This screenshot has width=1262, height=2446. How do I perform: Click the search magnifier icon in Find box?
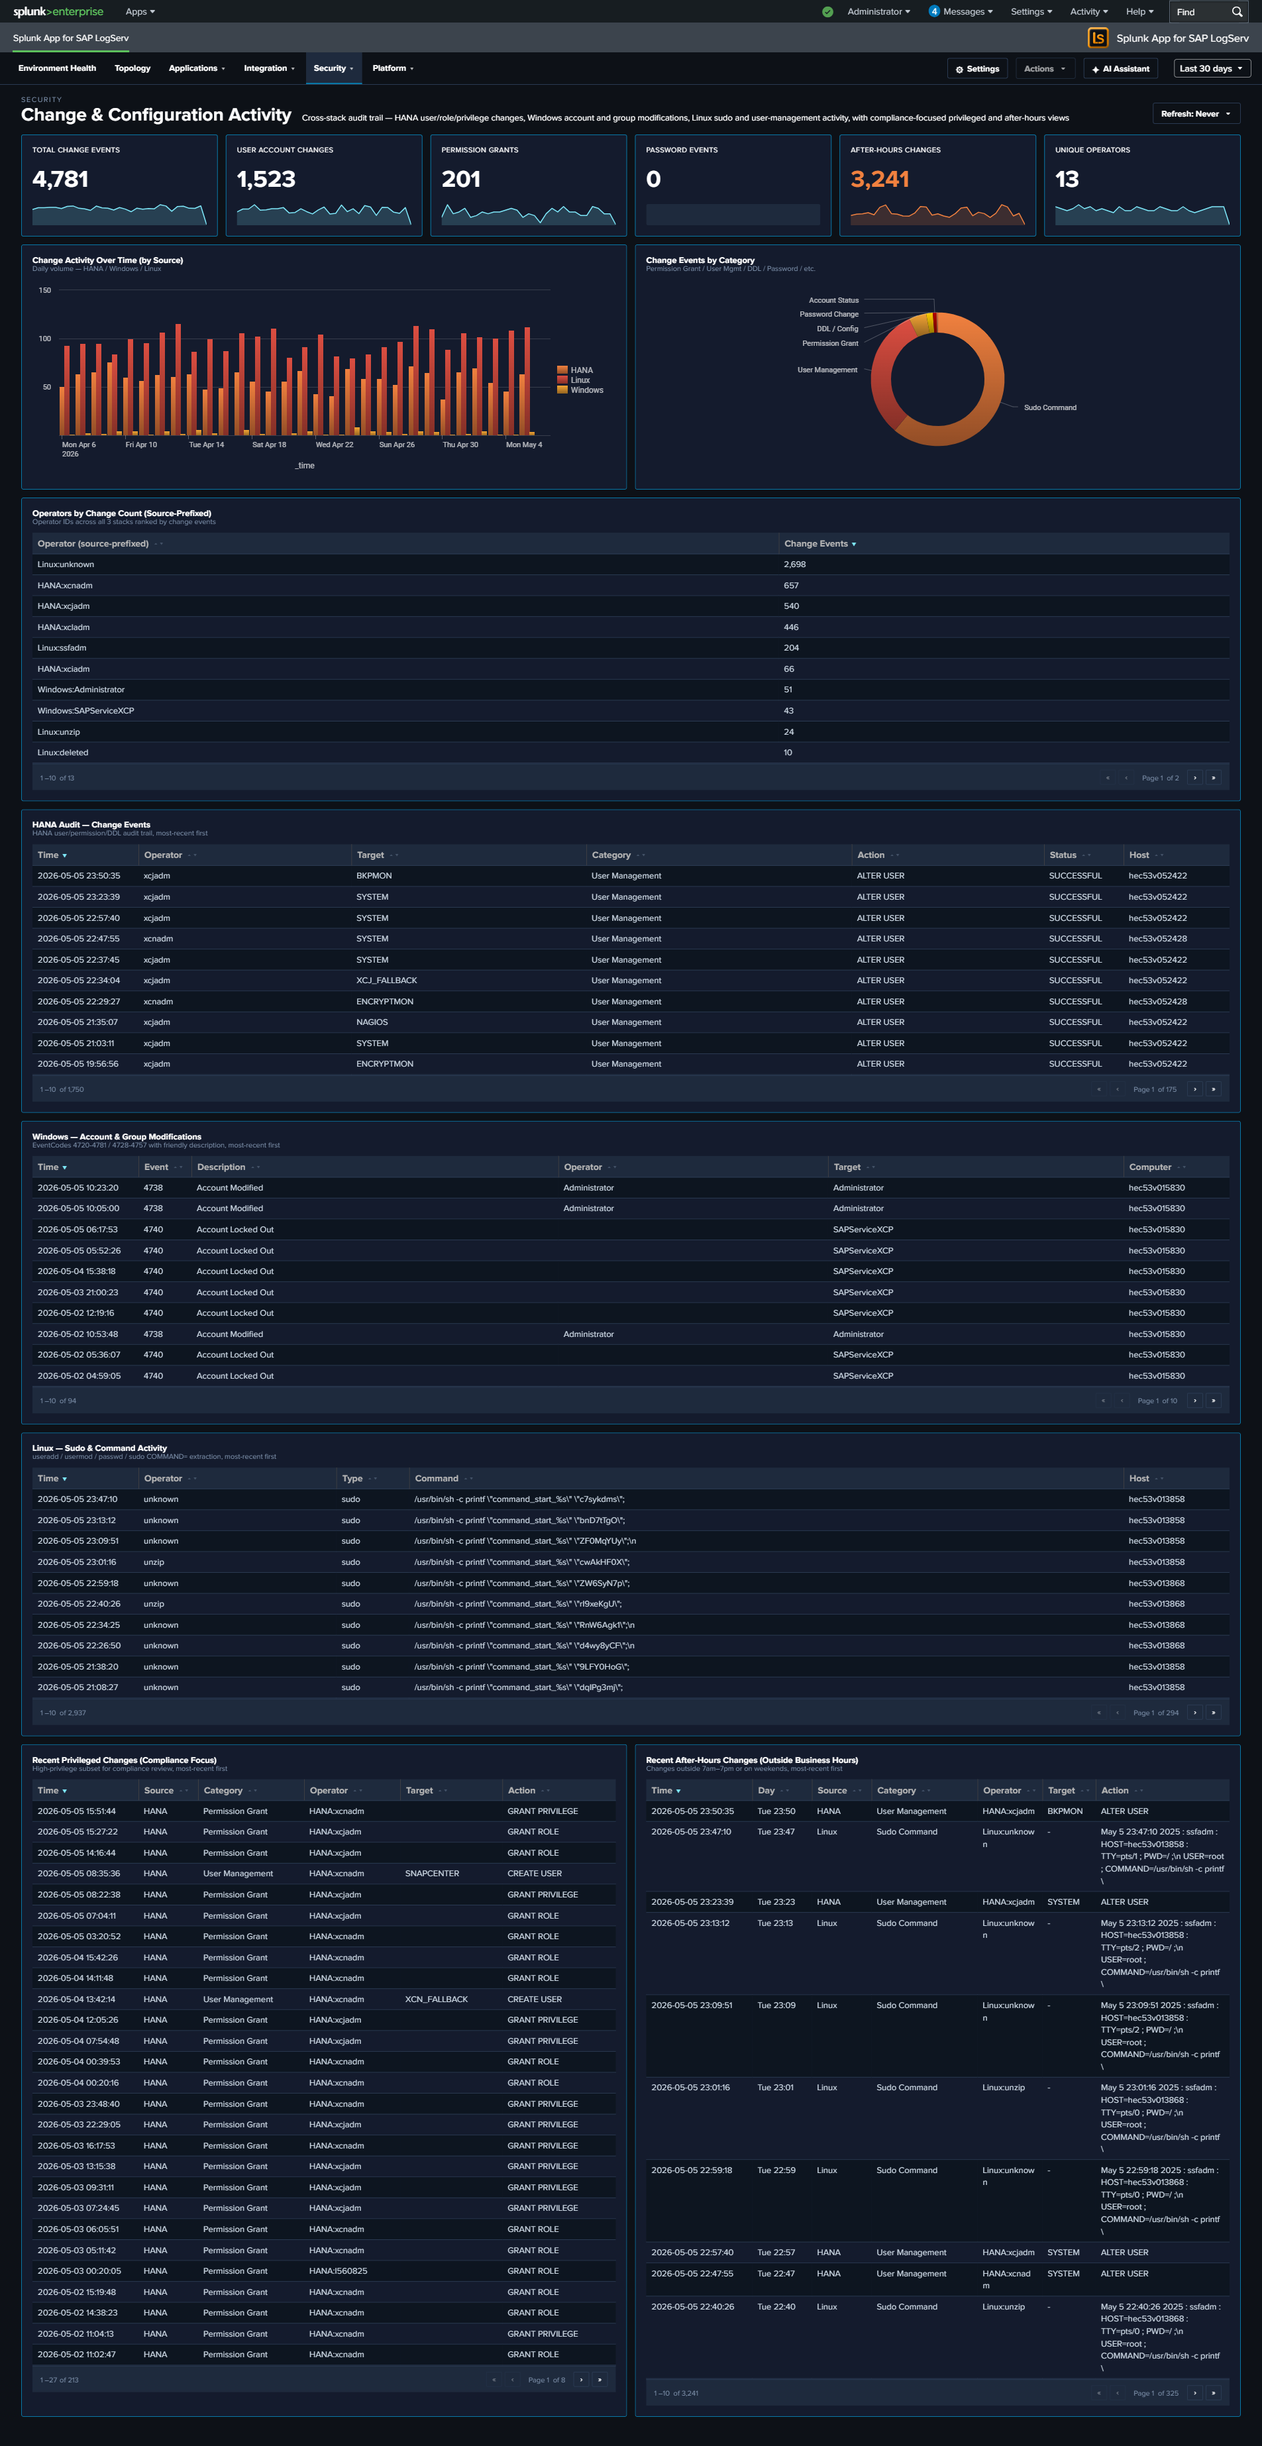click(x=1236, y=11)
